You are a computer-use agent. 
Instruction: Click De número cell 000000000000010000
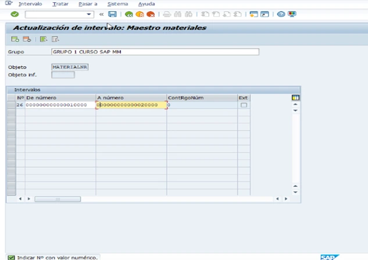(x=60, y=105)
